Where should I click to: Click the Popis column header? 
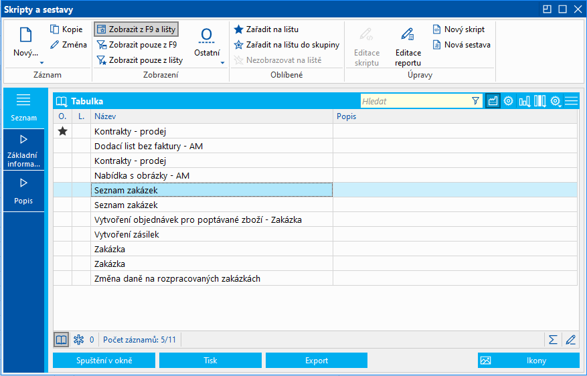click(455, 116)
